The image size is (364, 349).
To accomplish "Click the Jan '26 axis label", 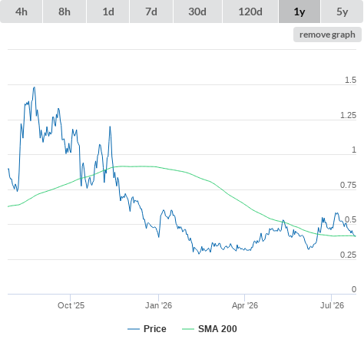I will click(158, 305).
